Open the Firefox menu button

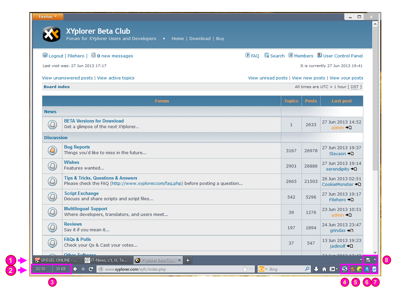pyautogui.click(x=48, y=16)
